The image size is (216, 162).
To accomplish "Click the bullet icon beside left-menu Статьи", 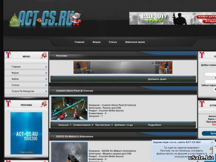I will pos(46,85).
